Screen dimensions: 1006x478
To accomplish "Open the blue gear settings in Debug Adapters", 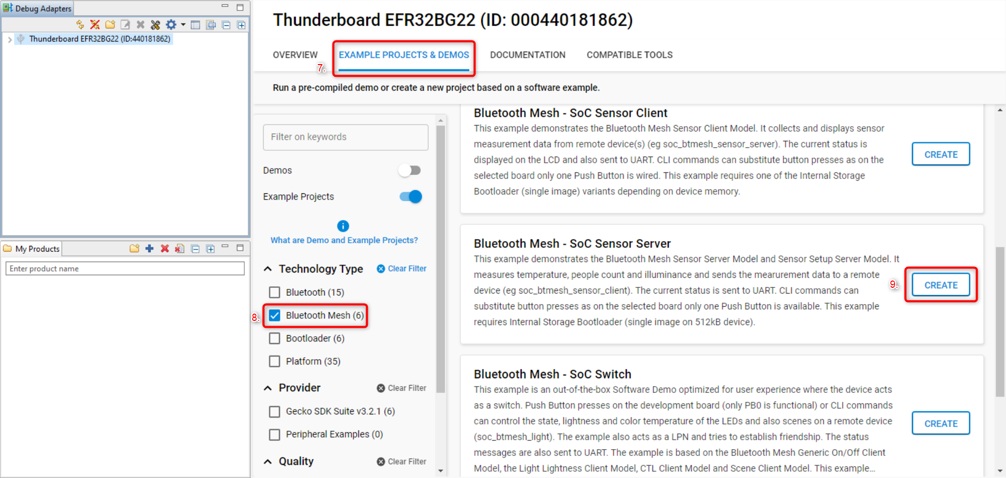I will tap(171, 25).
